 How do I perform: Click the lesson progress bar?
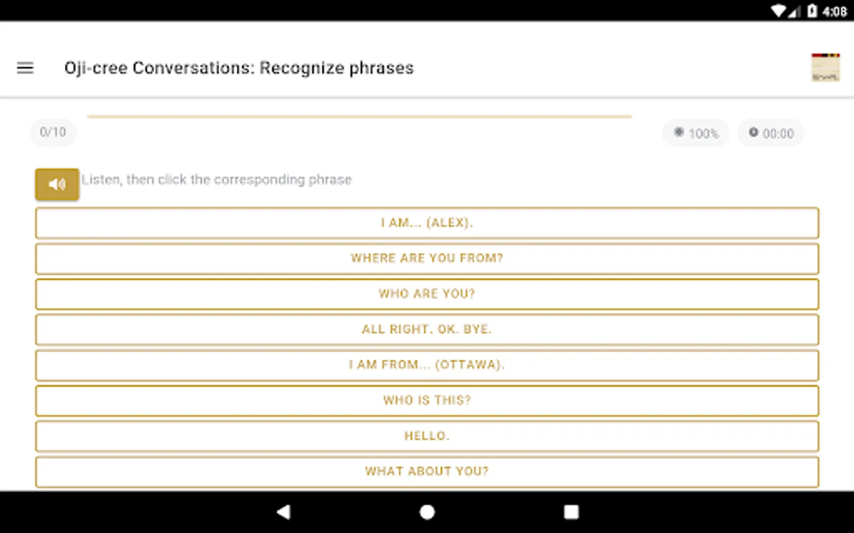point(359,117)
